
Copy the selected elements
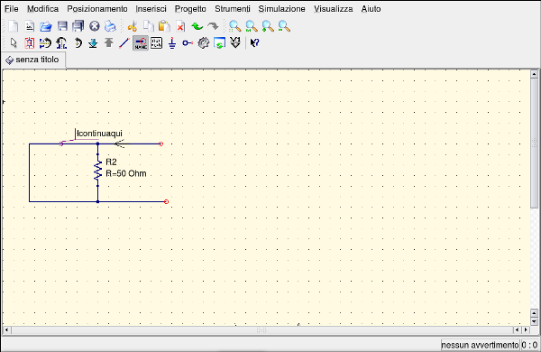point(149,26)
